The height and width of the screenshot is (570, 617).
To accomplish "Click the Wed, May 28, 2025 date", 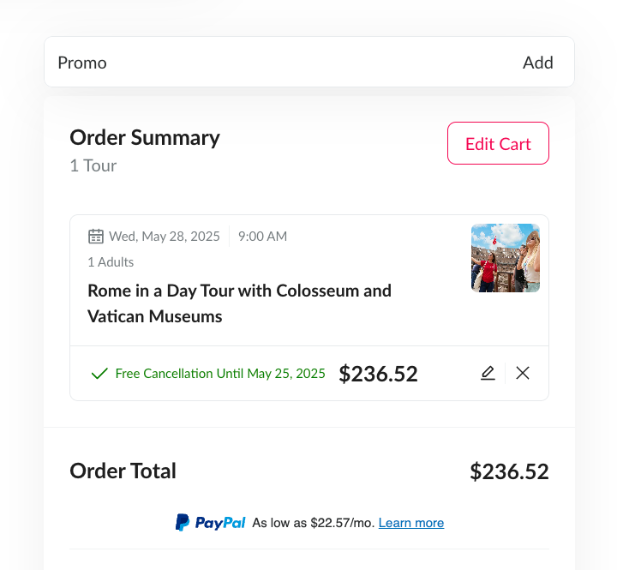I will [x=164, y=237].
